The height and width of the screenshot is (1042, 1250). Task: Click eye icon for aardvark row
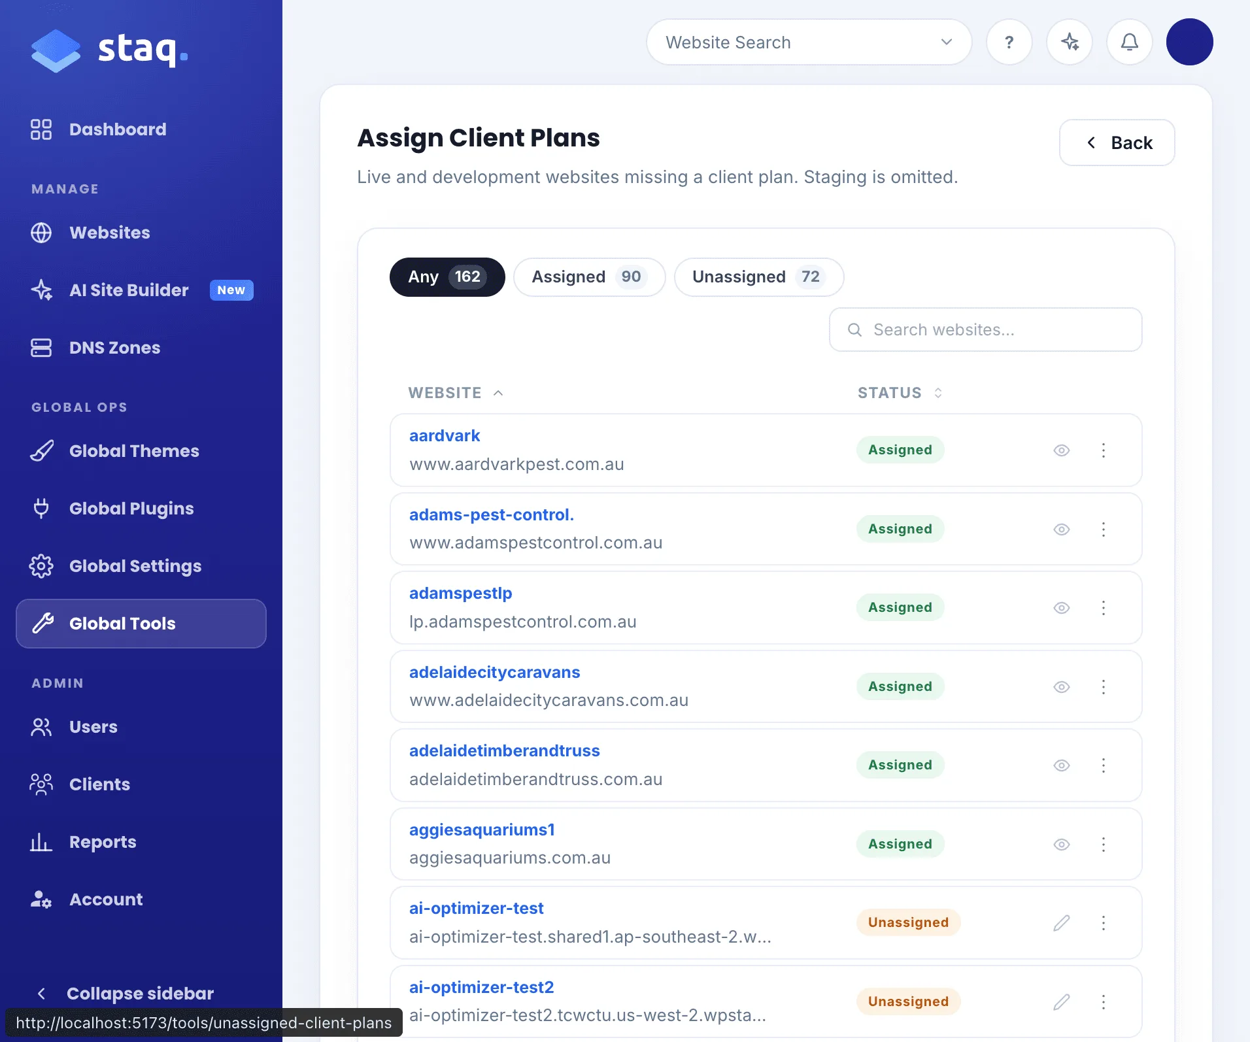click(1062, 450)
